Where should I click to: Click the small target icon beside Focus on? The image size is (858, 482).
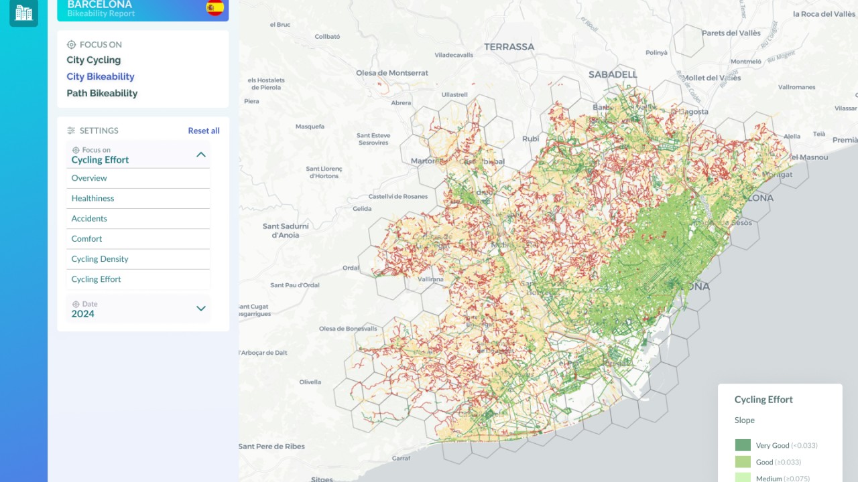point(76,151)
